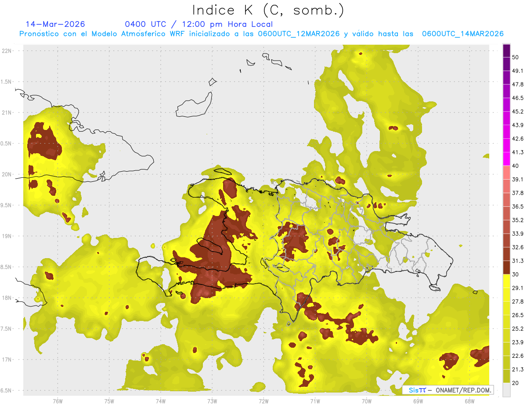Image resolution: width=527 pixels, height=407 pixels.
Task: Click the legend value '29.1'
Action: [x=518, y=288]
